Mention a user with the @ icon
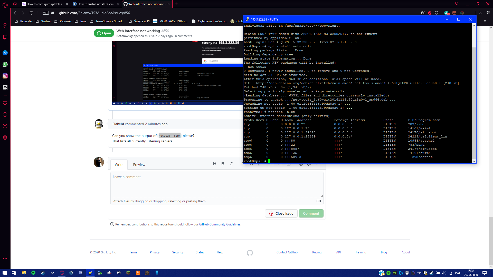Screen dimensions: 493x277 click(x=301, y=164)
